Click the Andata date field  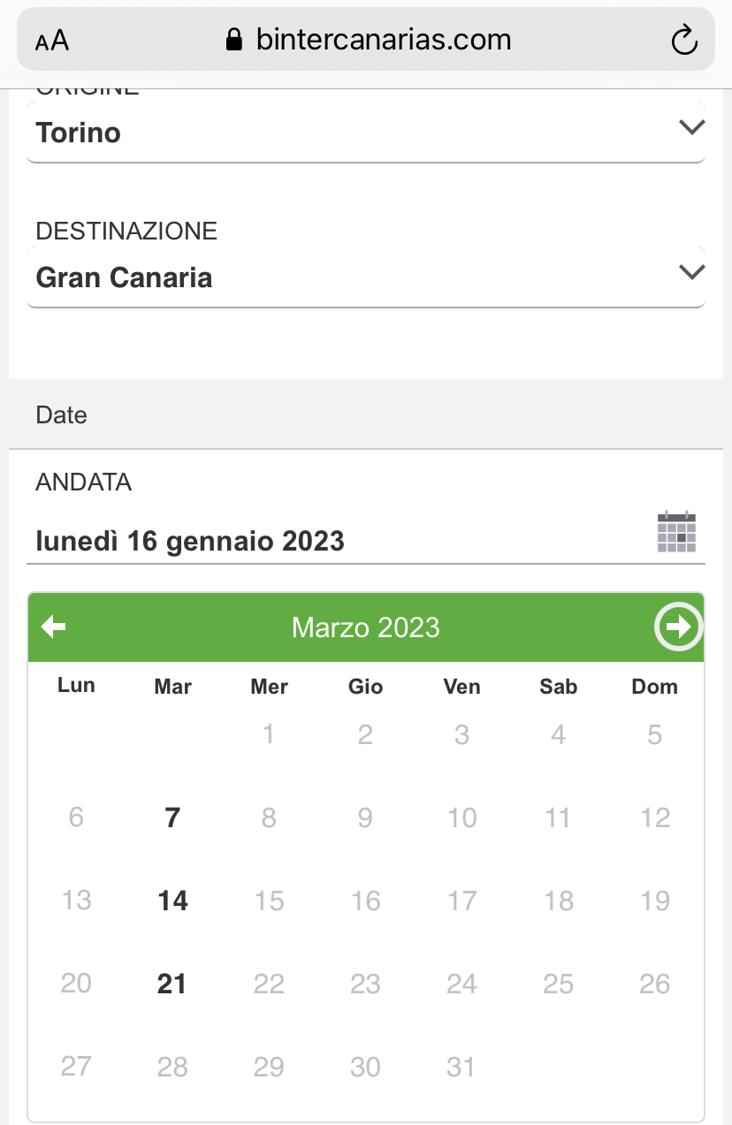click(336, 540)
